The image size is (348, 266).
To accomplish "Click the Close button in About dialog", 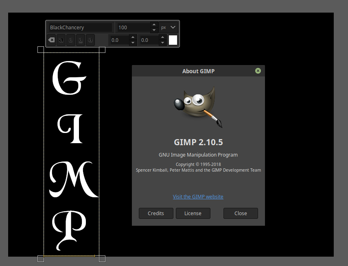I will (x=241, y=213).
